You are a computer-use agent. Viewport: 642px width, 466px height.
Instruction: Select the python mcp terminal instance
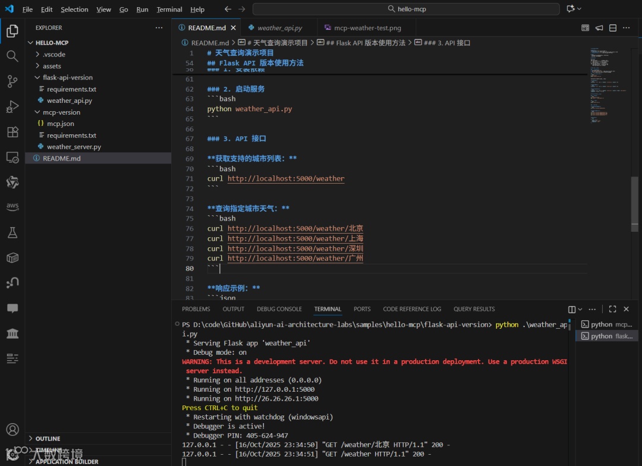pyautogui.click(x=606, y=325)
